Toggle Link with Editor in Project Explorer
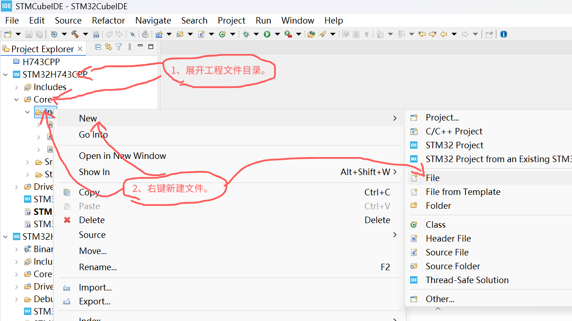The width and height of the screenshot is (572, 321). coord(108,47)
